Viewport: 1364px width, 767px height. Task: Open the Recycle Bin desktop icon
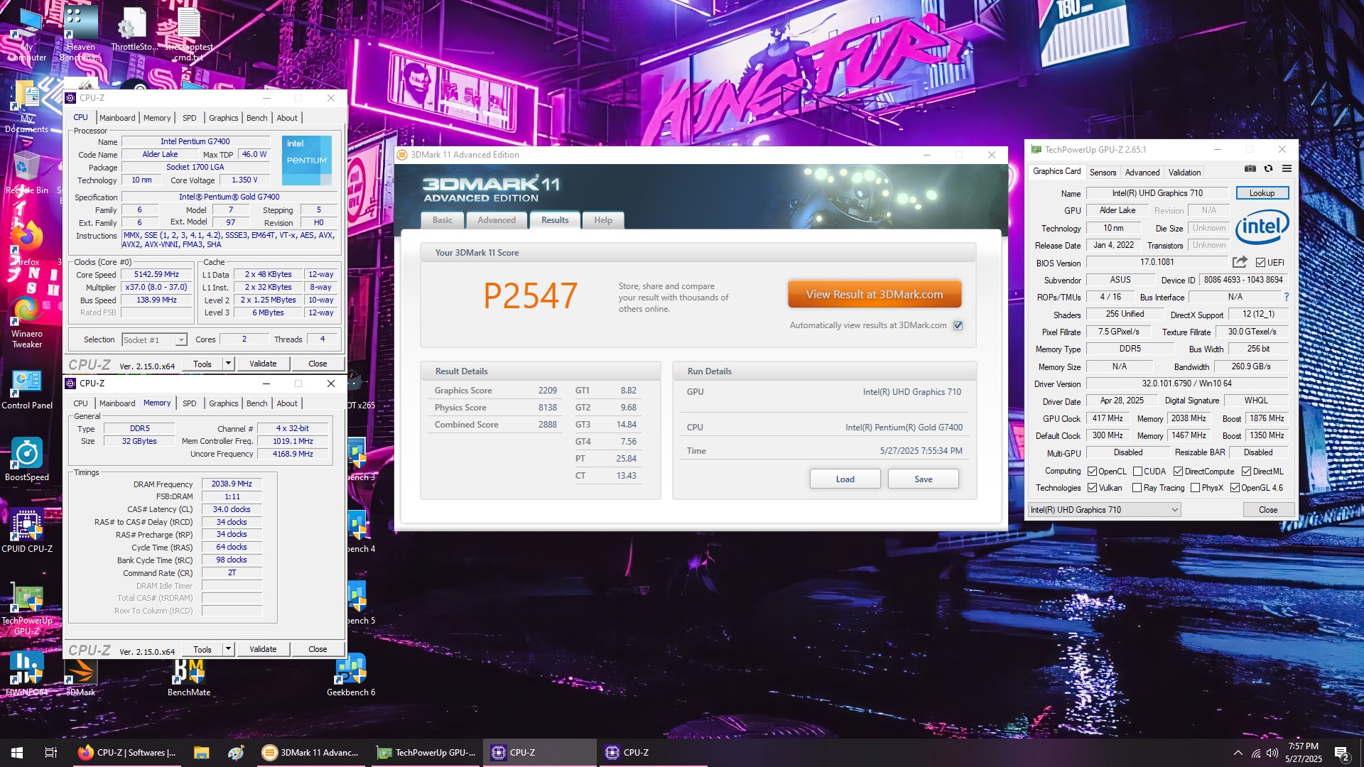point(27,173)
